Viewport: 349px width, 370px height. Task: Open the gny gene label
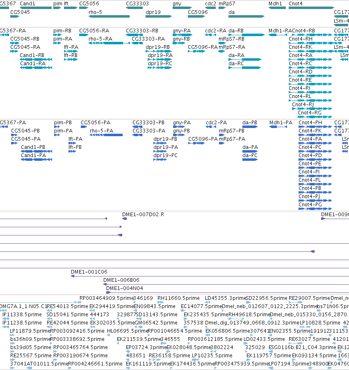[177, 4]
